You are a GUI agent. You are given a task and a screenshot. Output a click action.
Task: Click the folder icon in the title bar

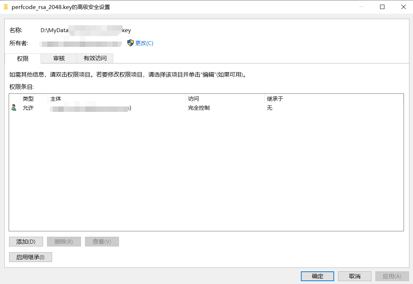pyautogui.click(x=6, y=7)
